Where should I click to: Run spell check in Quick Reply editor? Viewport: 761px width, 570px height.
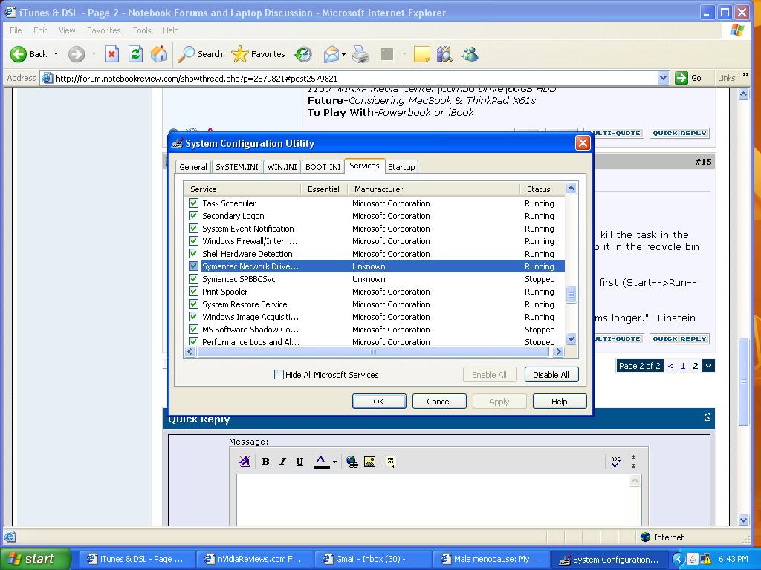point(616,462)
